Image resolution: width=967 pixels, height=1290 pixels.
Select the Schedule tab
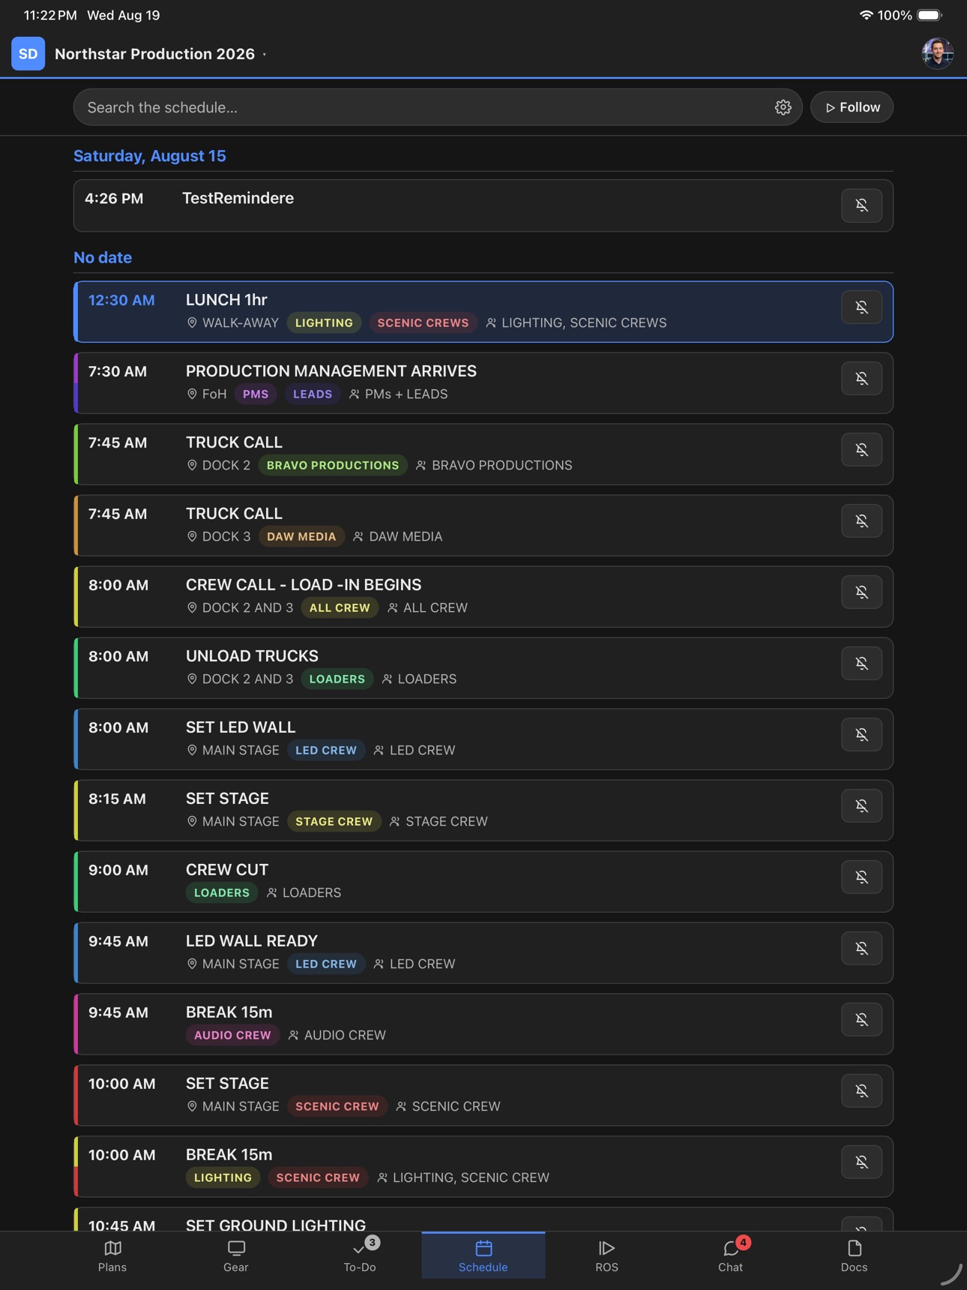483,1256
